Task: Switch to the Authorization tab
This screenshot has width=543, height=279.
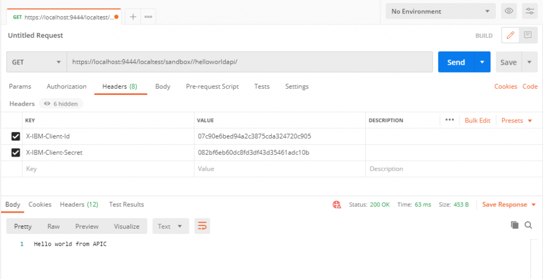Action: [x=66, y=86]
